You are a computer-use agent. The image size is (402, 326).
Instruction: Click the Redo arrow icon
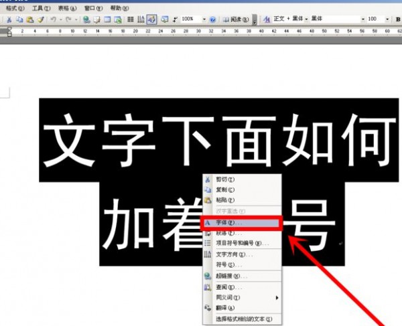tap(68, 19)
